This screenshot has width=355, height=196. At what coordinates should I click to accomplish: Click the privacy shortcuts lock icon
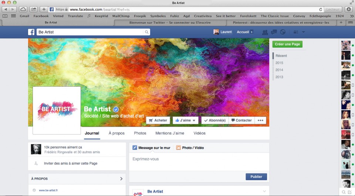[x=295, y=32]
